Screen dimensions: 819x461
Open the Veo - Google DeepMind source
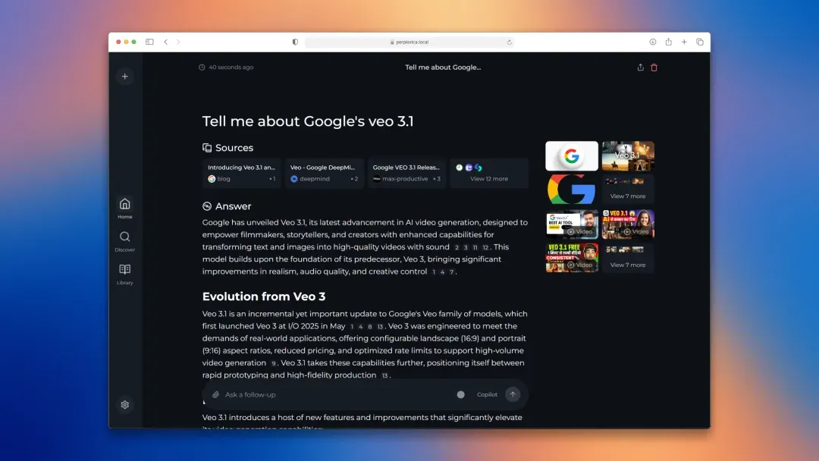tap(324, 174)
